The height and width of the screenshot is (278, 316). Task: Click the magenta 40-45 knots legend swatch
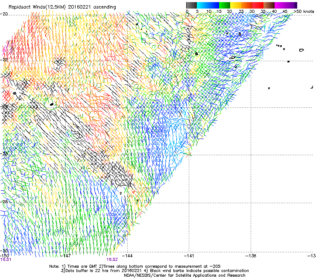[280, 5]
